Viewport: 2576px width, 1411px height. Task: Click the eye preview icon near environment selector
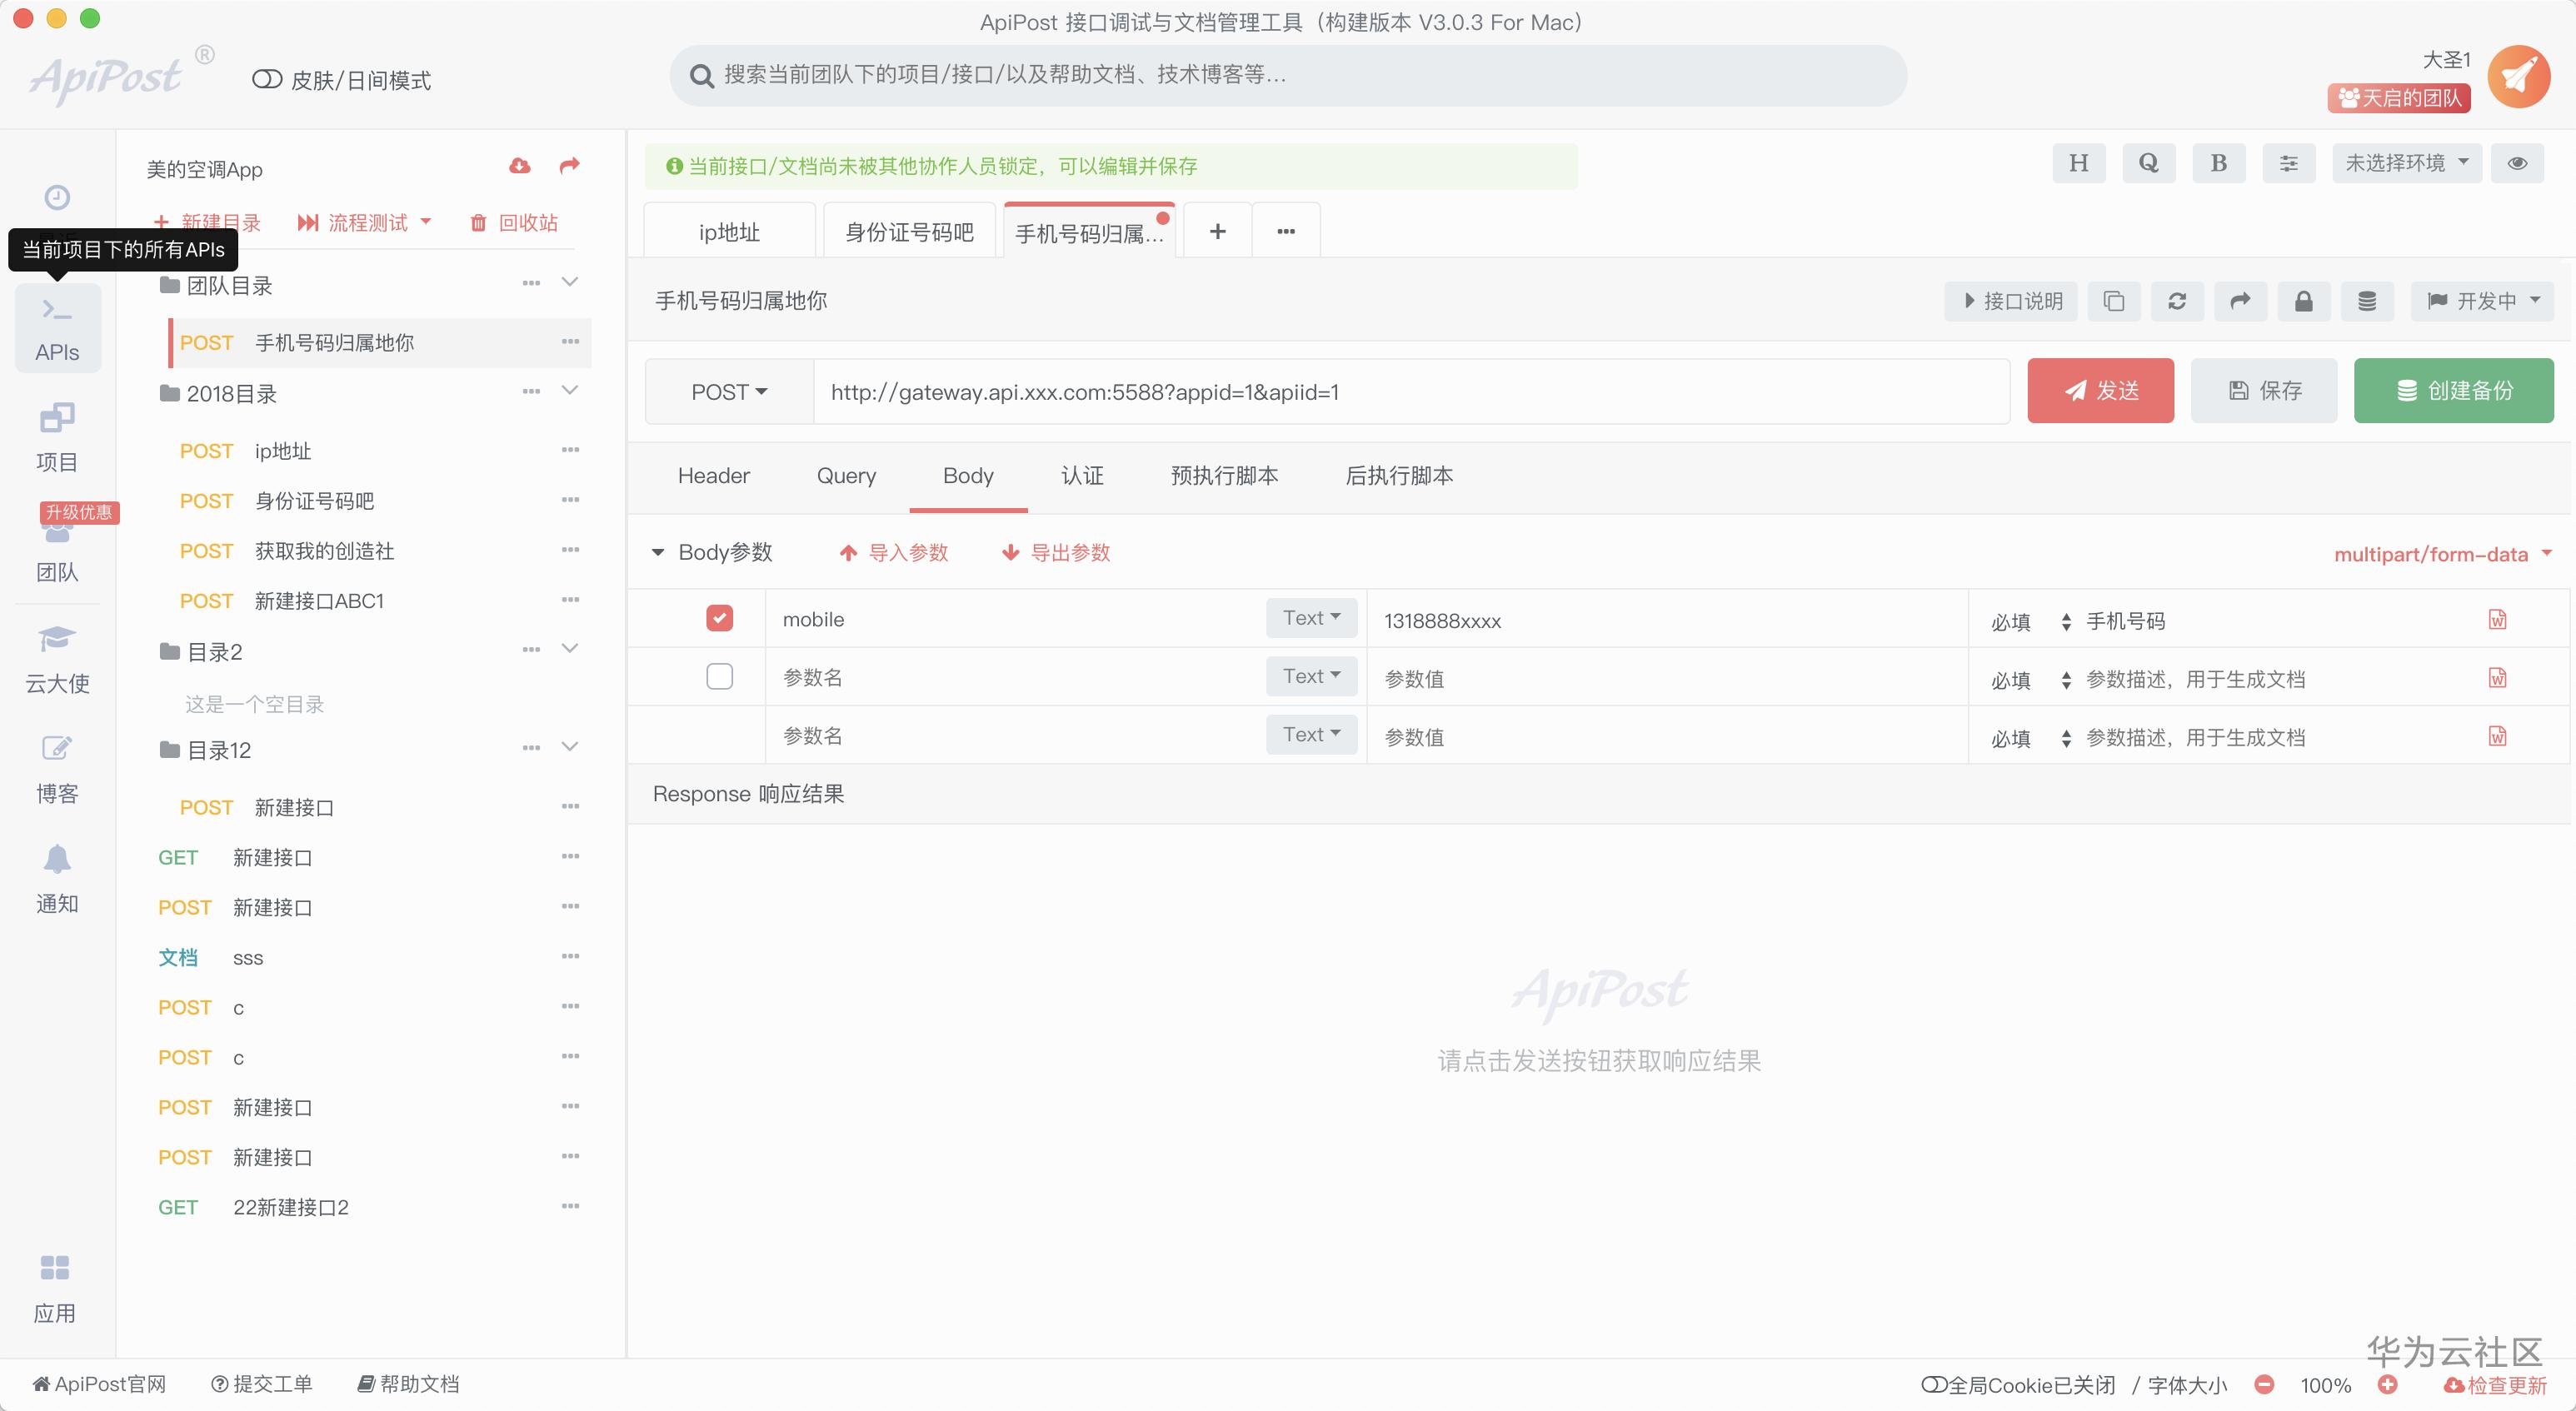tap(2517, 163)
